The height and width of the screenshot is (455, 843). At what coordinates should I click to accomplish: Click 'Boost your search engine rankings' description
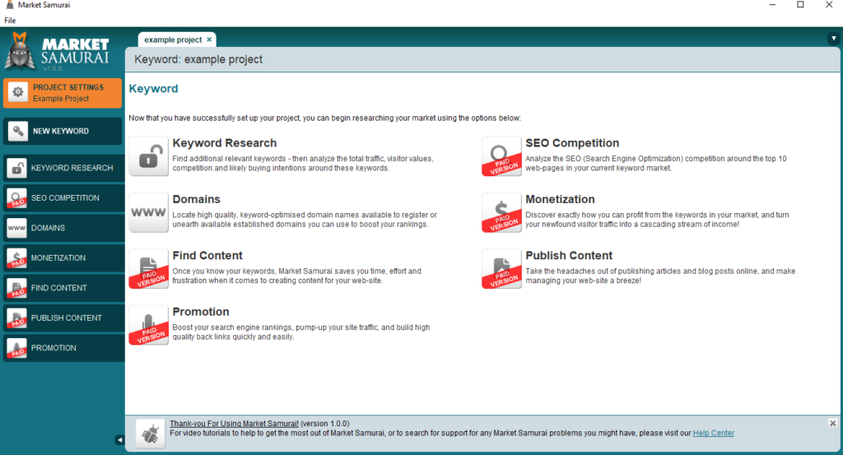(301, 332)
